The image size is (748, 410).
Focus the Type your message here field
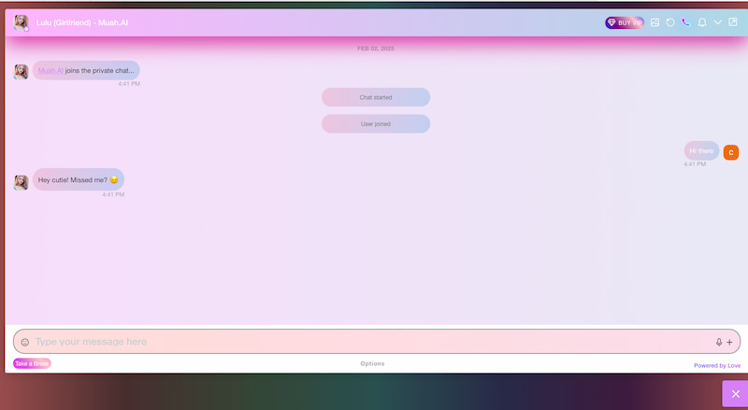coord(377,341)
